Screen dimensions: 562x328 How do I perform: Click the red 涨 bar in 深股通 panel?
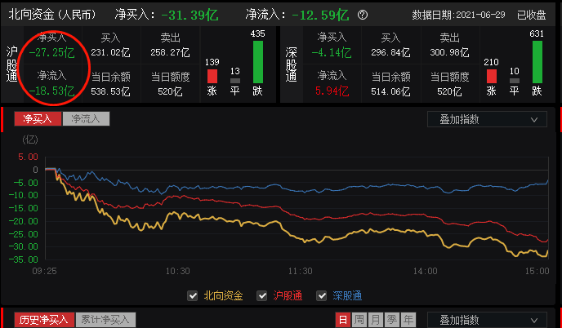491,76
